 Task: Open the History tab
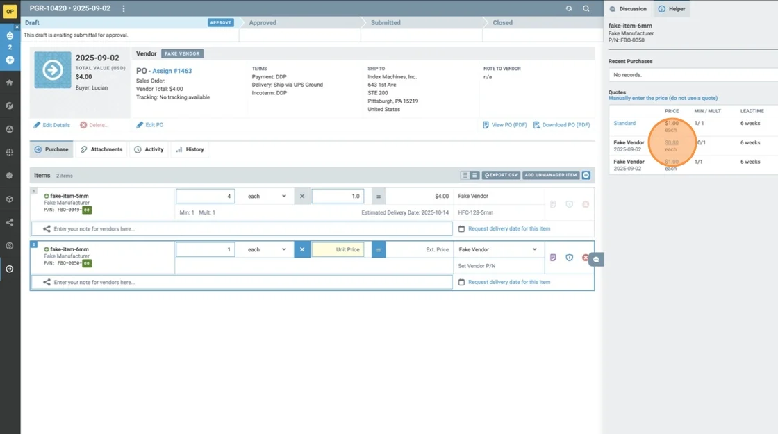pos(190,149)
